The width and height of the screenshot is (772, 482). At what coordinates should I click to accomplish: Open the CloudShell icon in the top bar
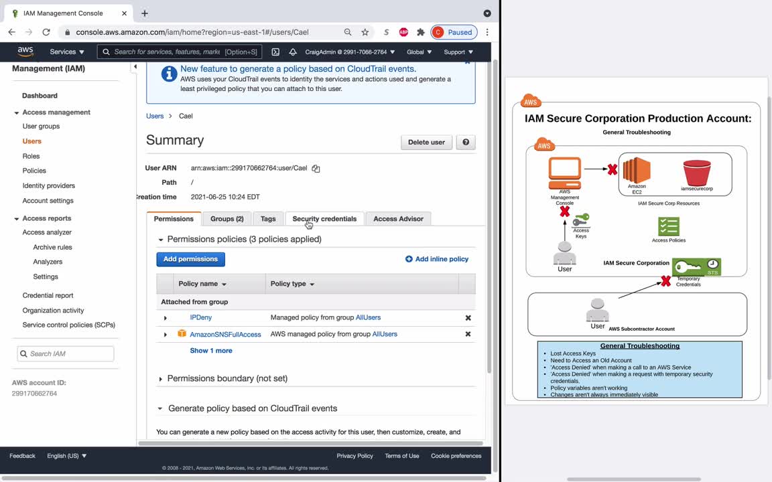point(275,52)
